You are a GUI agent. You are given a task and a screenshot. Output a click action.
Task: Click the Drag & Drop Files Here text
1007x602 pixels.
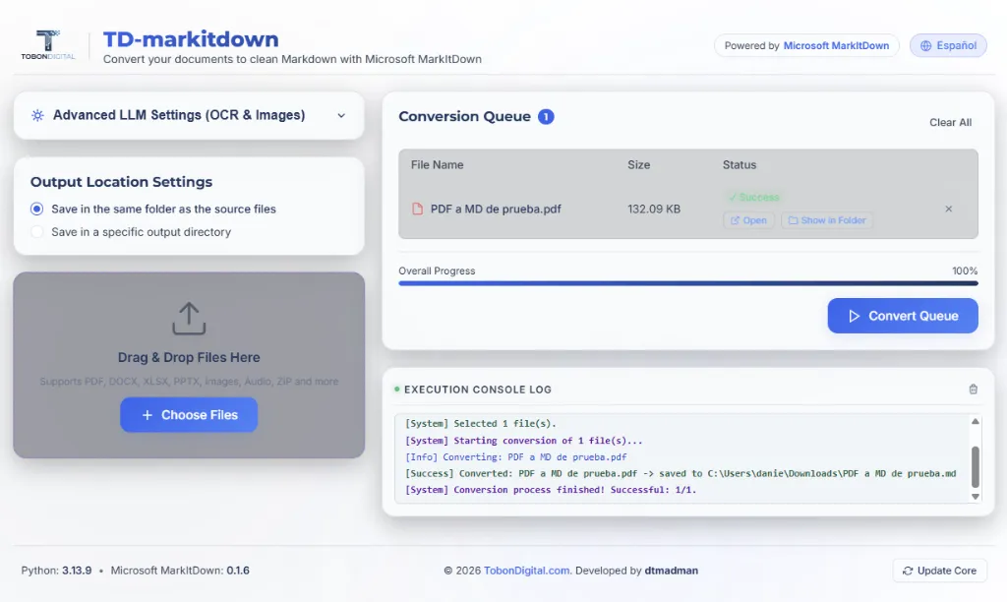(189, 357)
